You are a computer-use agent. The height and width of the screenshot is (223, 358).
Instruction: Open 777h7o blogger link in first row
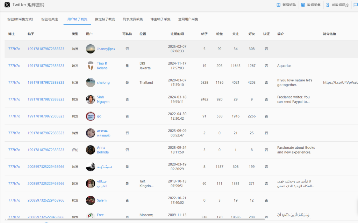(14, 49)
